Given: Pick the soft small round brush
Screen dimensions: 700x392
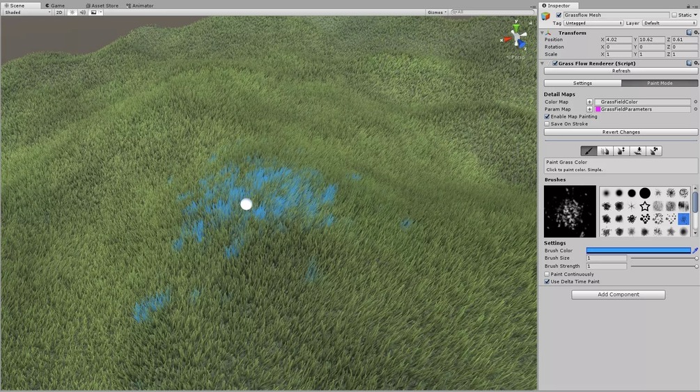Looking at the screenshot, I should click(x=606, y=193).
